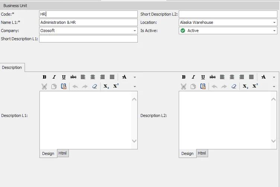Expand Description L1 second toolbar row overflow arrow

pyautogui.click(x=135, y=87)
